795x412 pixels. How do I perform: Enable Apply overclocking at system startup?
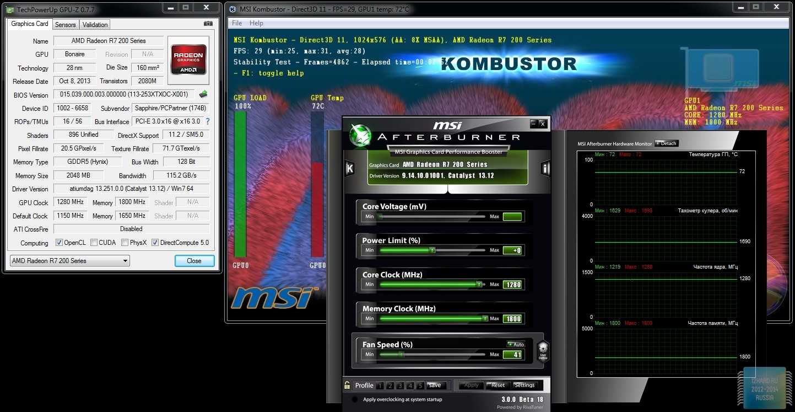(355, 399)
